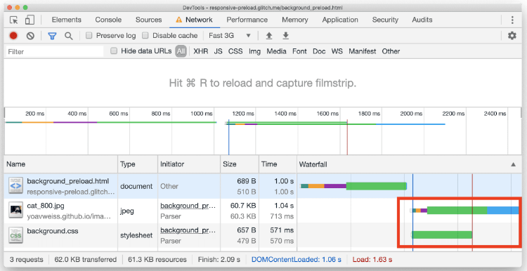Viewport: 527px width, 271px height.
Task: Filter requests by Manifest
Action: click(363, 51)
